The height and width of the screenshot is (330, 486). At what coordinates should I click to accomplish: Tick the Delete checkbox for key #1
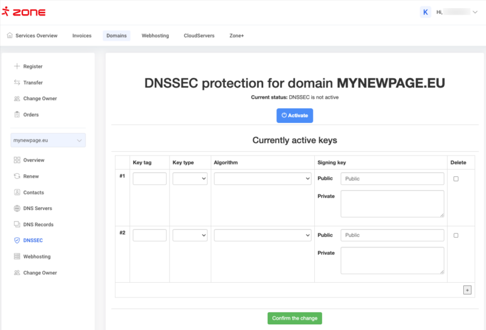[x=456, y=179]
